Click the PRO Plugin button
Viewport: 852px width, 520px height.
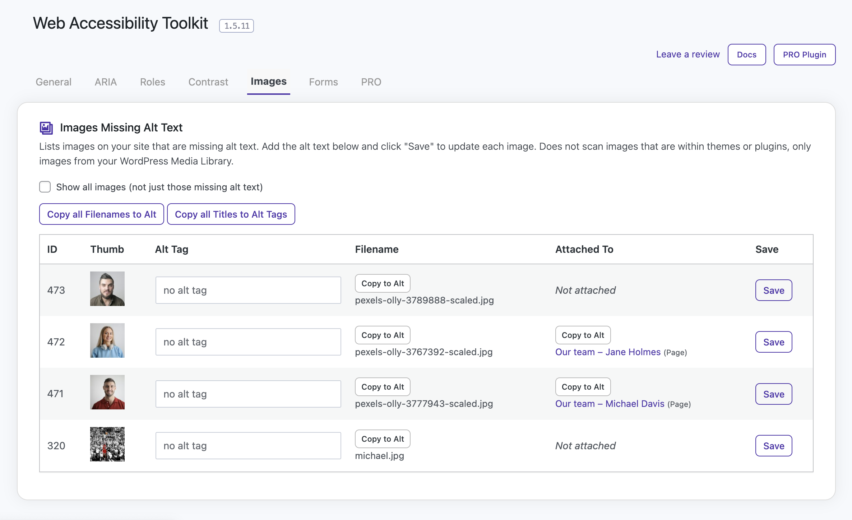804,55
